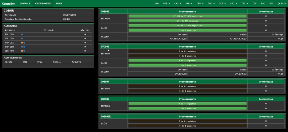The image size is (288, 132).
Task: Select the MONITORAMENTO tab
Action: 43,4
